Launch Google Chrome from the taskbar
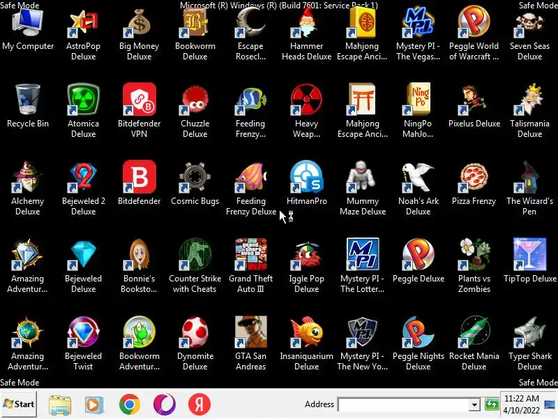 129,404
